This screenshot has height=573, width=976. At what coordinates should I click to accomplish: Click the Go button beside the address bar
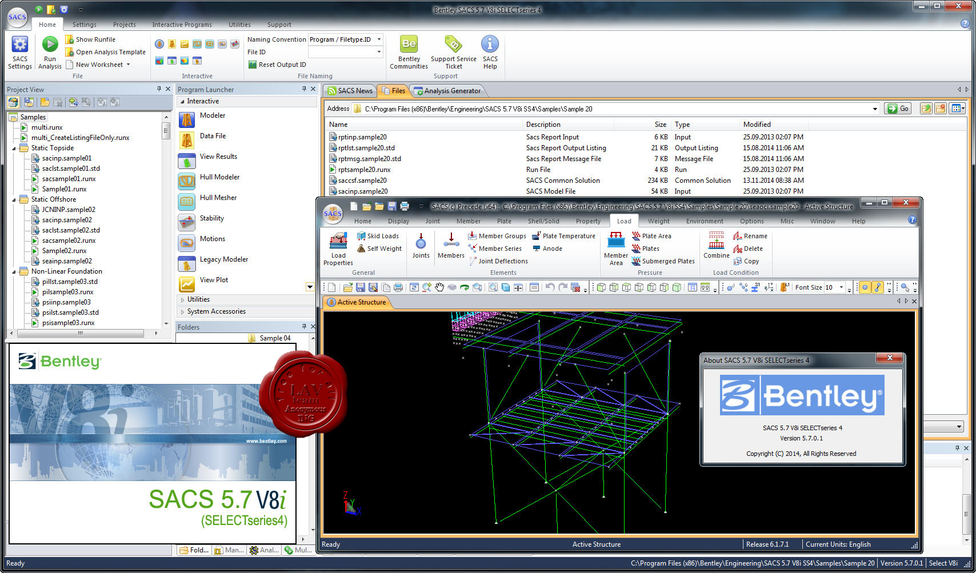pyautogui.click(x=898, y=109)
